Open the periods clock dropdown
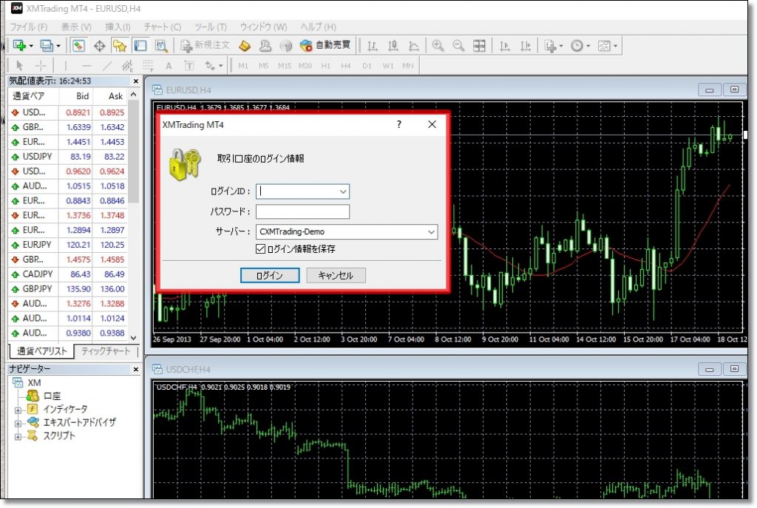Viewport: 757px width, 508px height. tap(580, 46)
